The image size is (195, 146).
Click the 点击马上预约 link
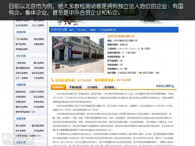[x=164, y=86]
